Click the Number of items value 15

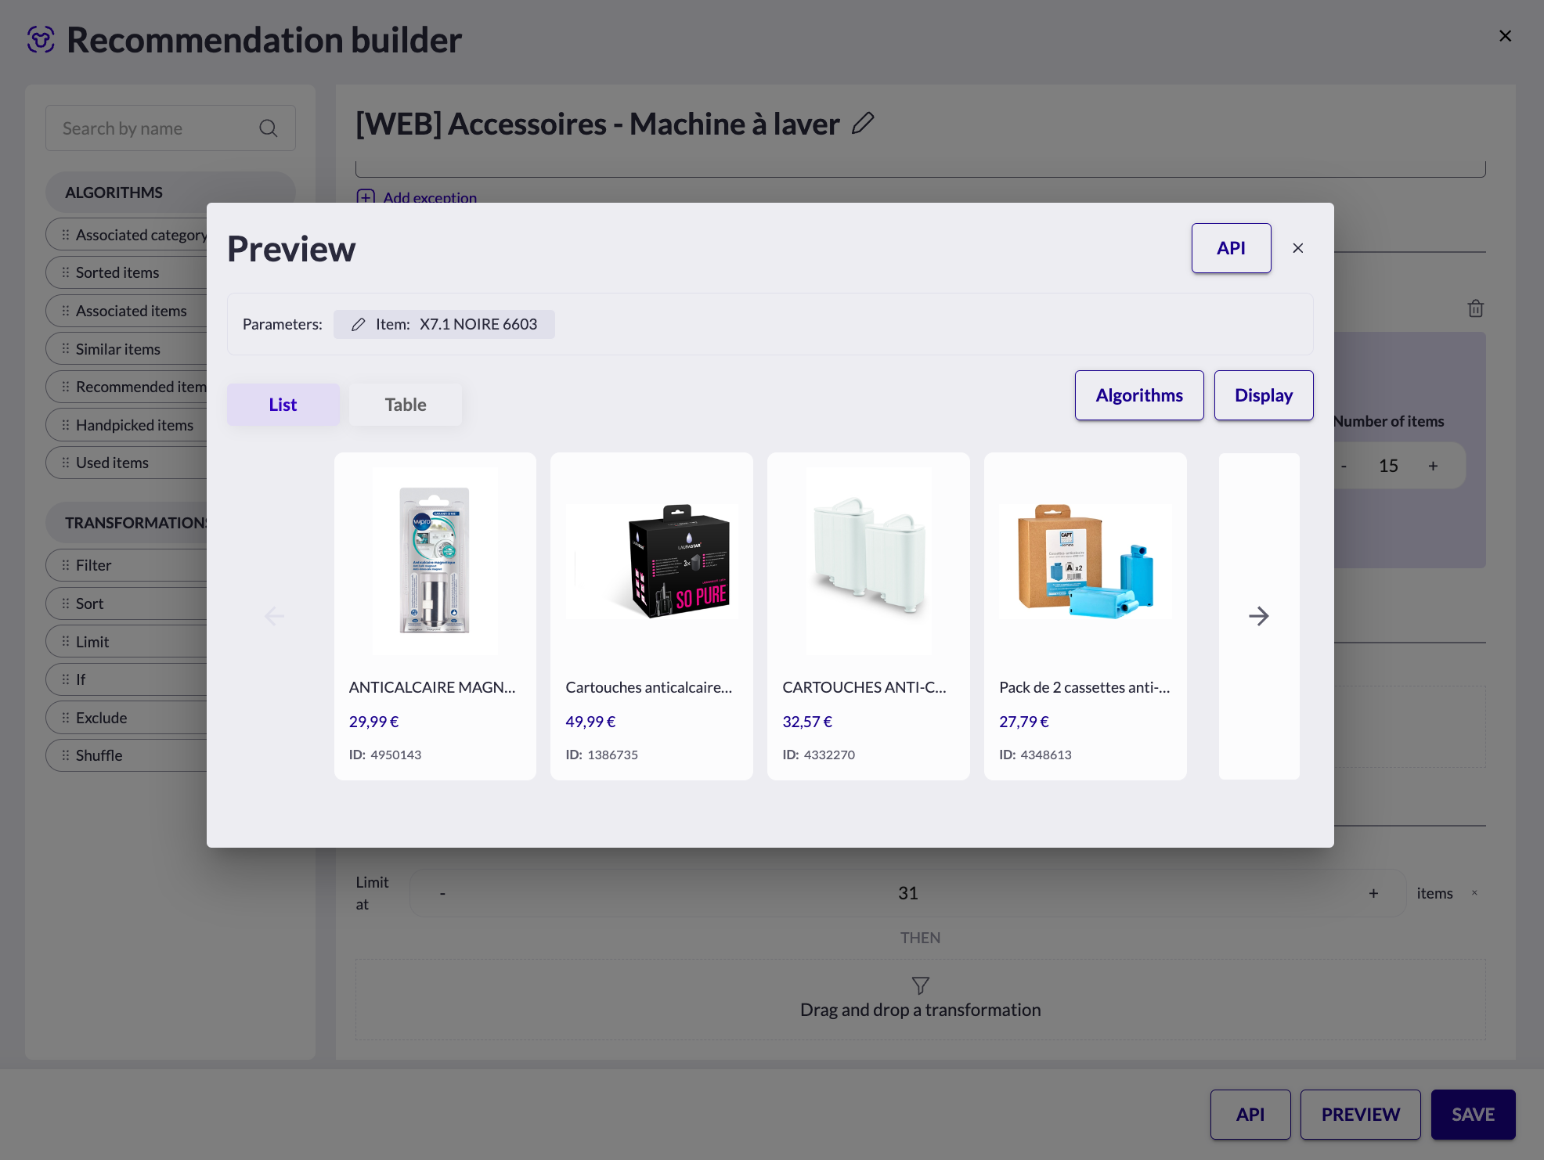tap(1388, 466)
